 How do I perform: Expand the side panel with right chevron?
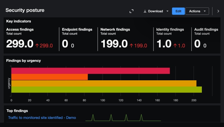[218, 11]
